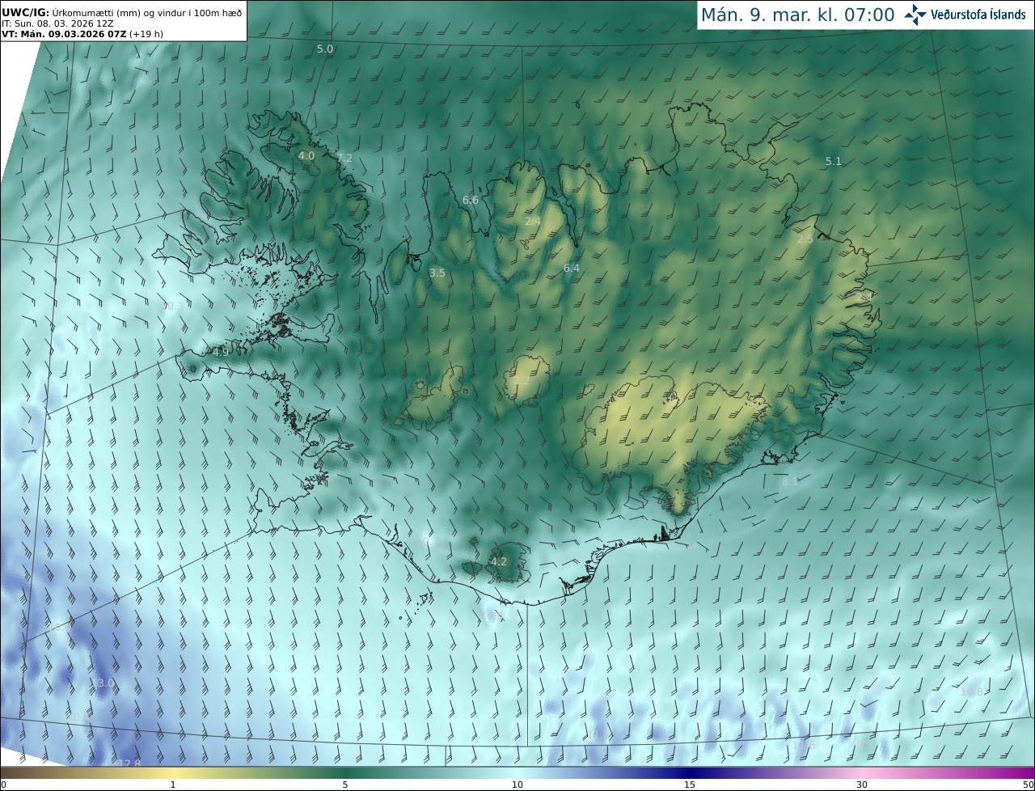
Task: Click the 10 tick on the color scale
Action: 517,785
